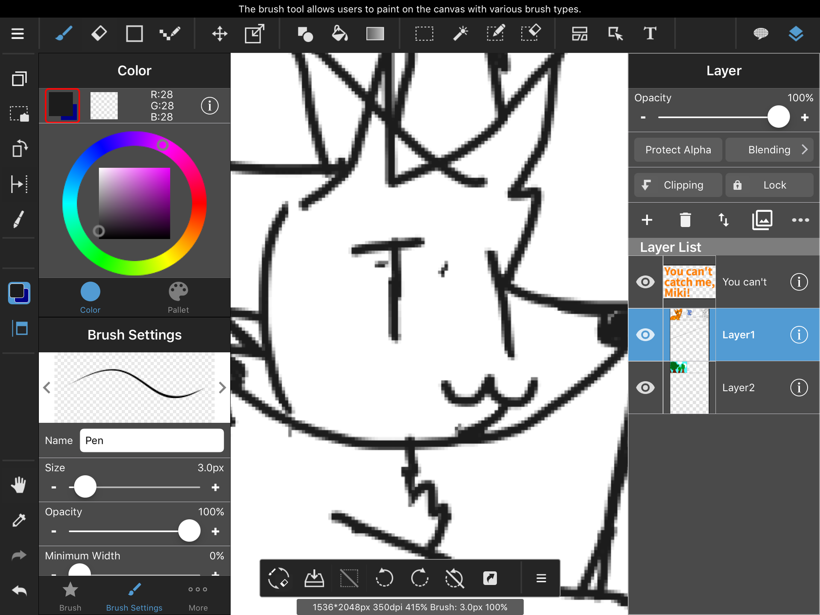Screen dimensions: 820x615
Task: Switch to Pallet tab
Action: (x=178, y=298)
